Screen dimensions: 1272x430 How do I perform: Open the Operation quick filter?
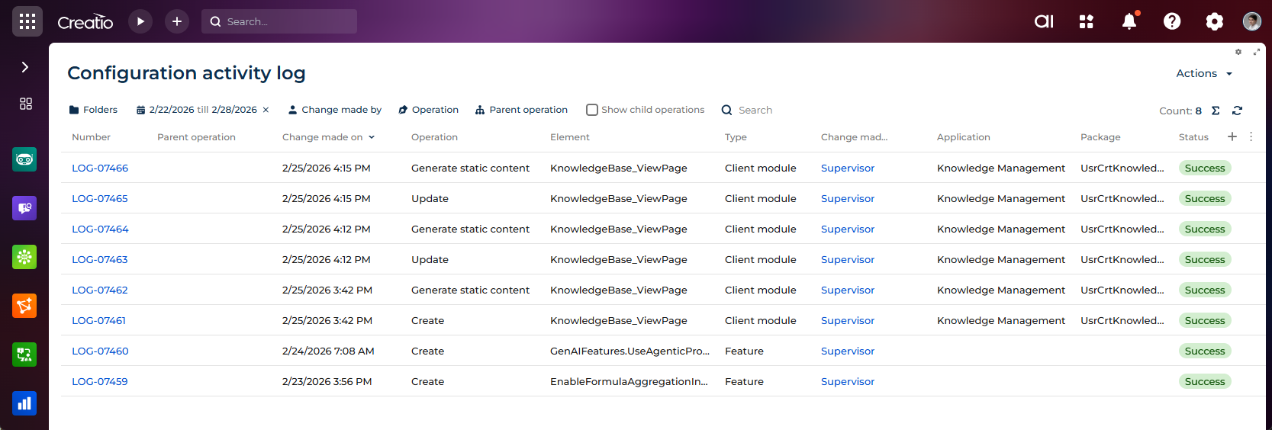click(x=428, y=110)
